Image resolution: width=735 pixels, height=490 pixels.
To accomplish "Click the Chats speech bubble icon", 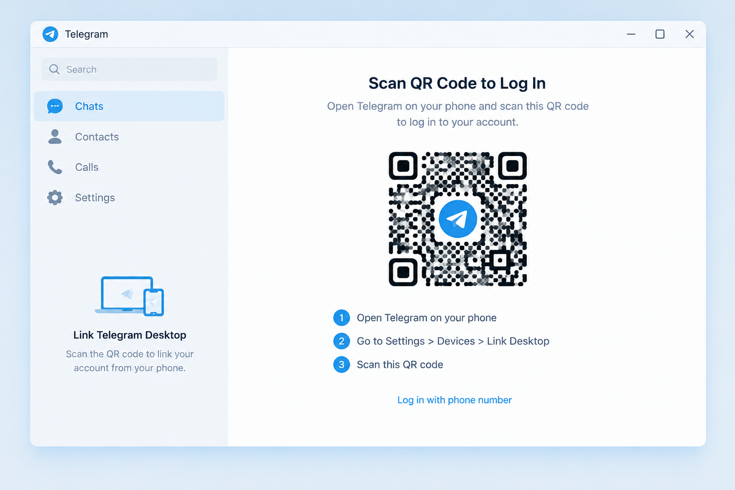I will coord(55,106).
